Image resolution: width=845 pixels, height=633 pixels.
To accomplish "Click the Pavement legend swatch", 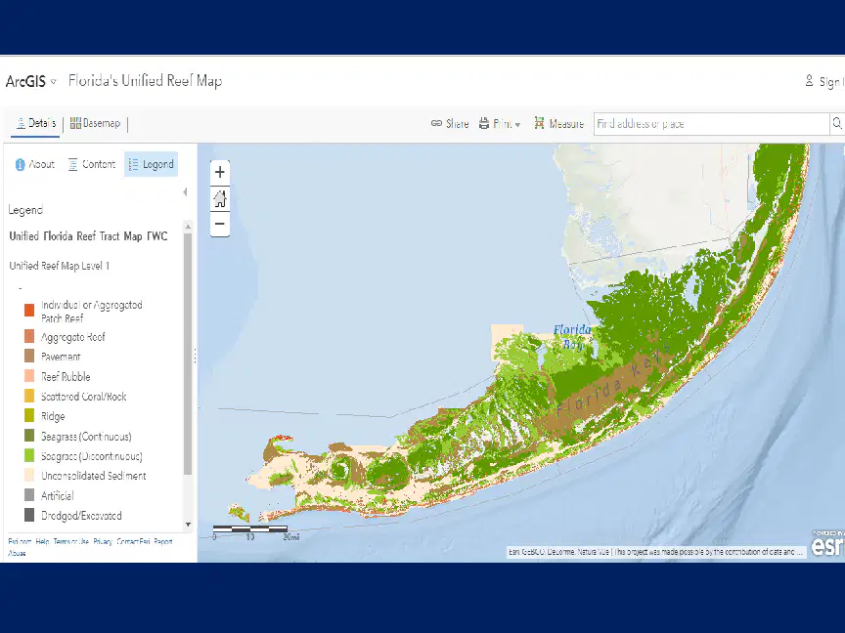I will [29, 357].
